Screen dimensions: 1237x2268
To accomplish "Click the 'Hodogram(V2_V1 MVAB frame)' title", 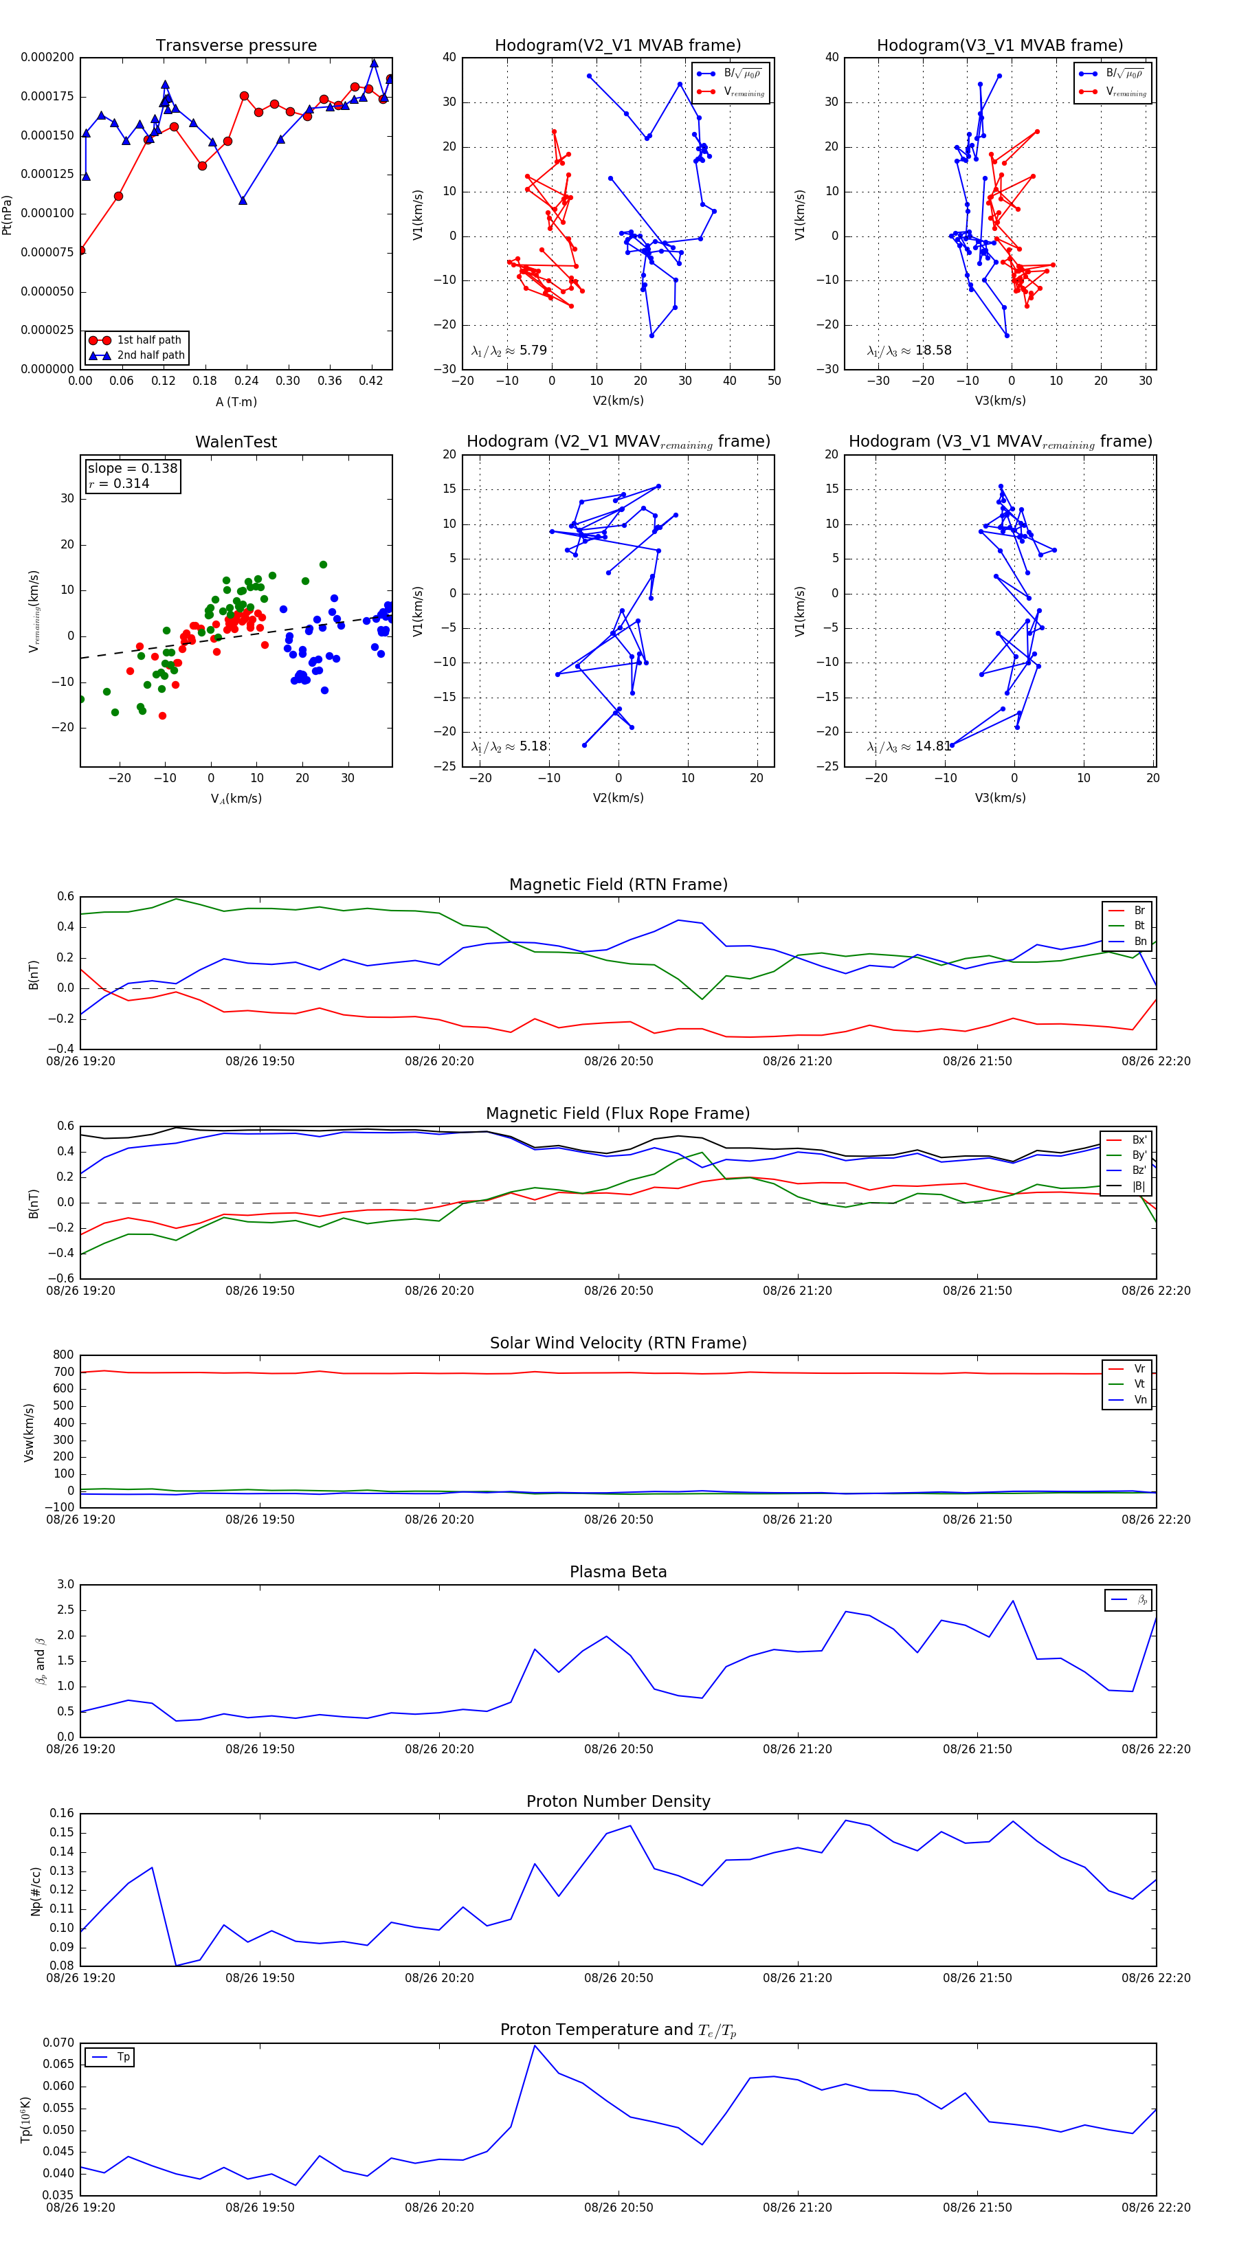I will tap(618, 46).
